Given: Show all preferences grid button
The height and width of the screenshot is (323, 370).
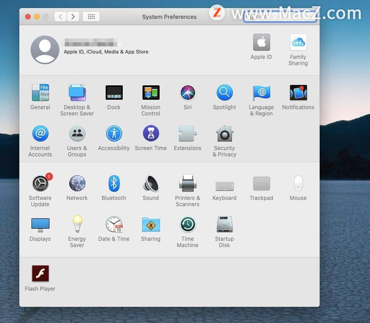Looking at the screenshot, I should 91,17.
